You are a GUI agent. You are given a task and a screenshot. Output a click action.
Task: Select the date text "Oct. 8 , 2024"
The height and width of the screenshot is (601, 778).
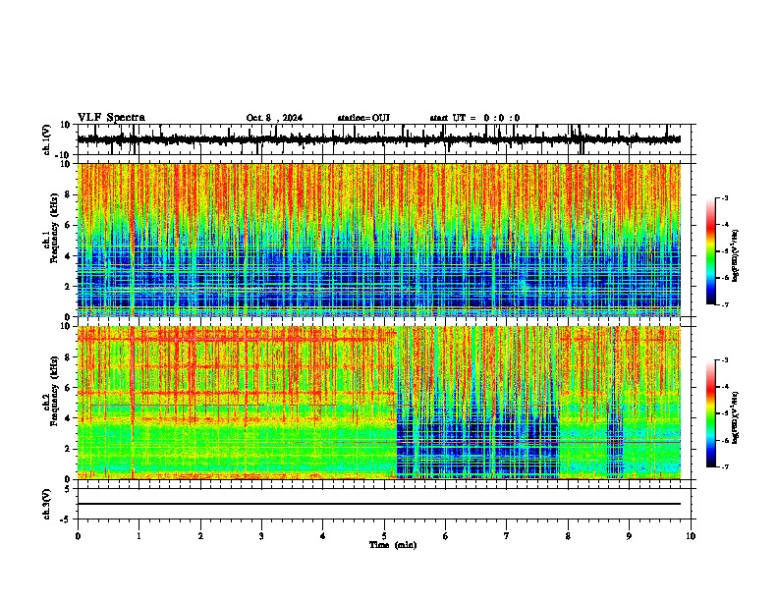pos(274,118)
